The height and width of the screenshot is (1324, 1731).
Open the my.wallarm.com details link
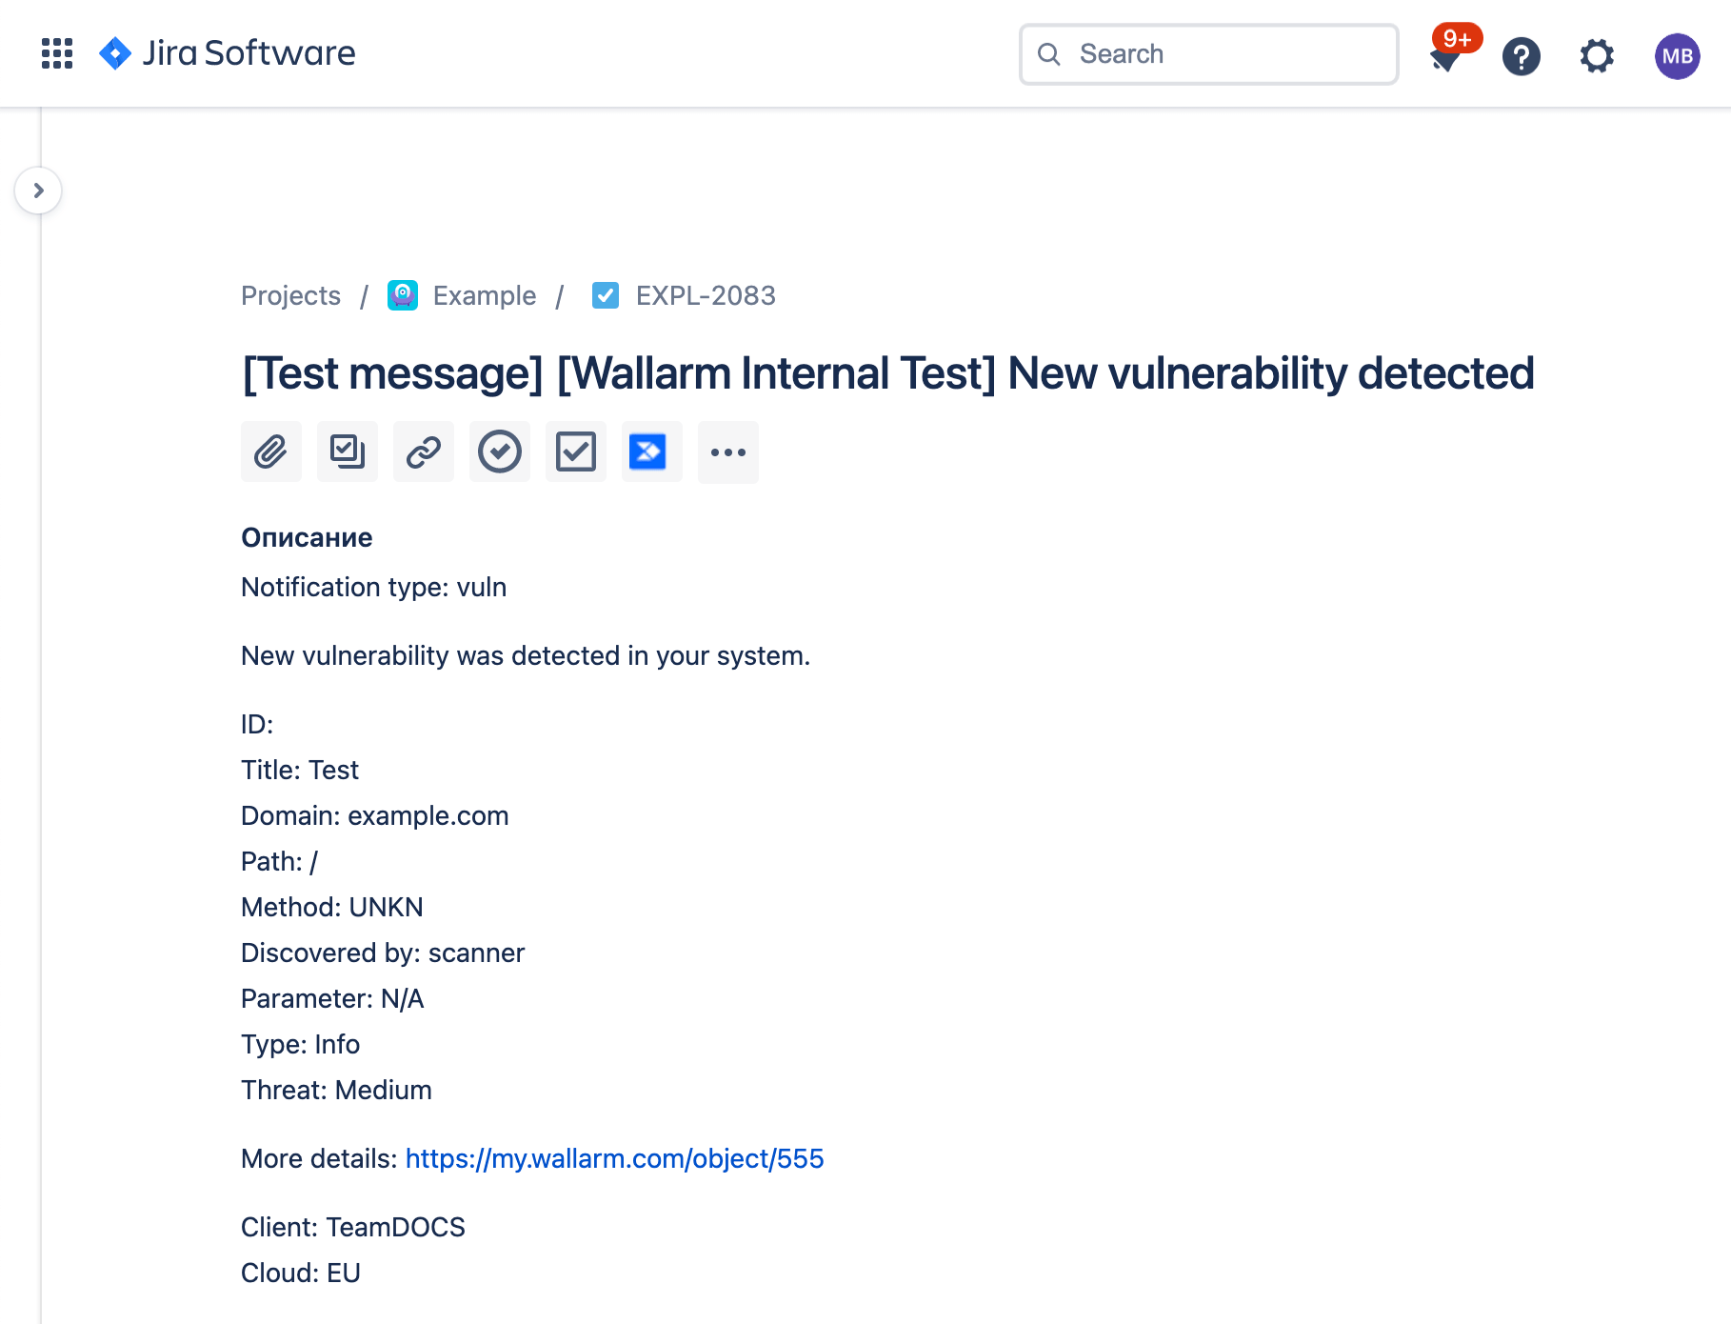[x=614, y=1158]
